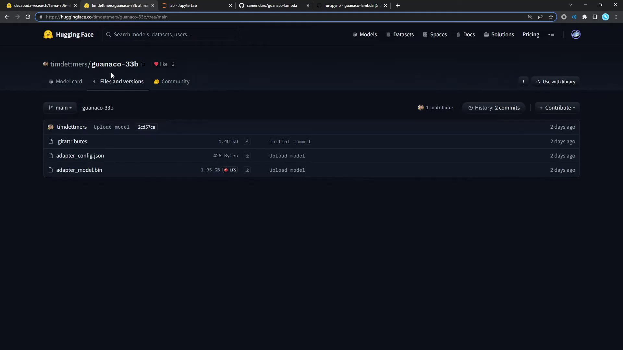
Task: Open the Upload model latest commit message
Action: pyautogui.click(x=112, y=127)
